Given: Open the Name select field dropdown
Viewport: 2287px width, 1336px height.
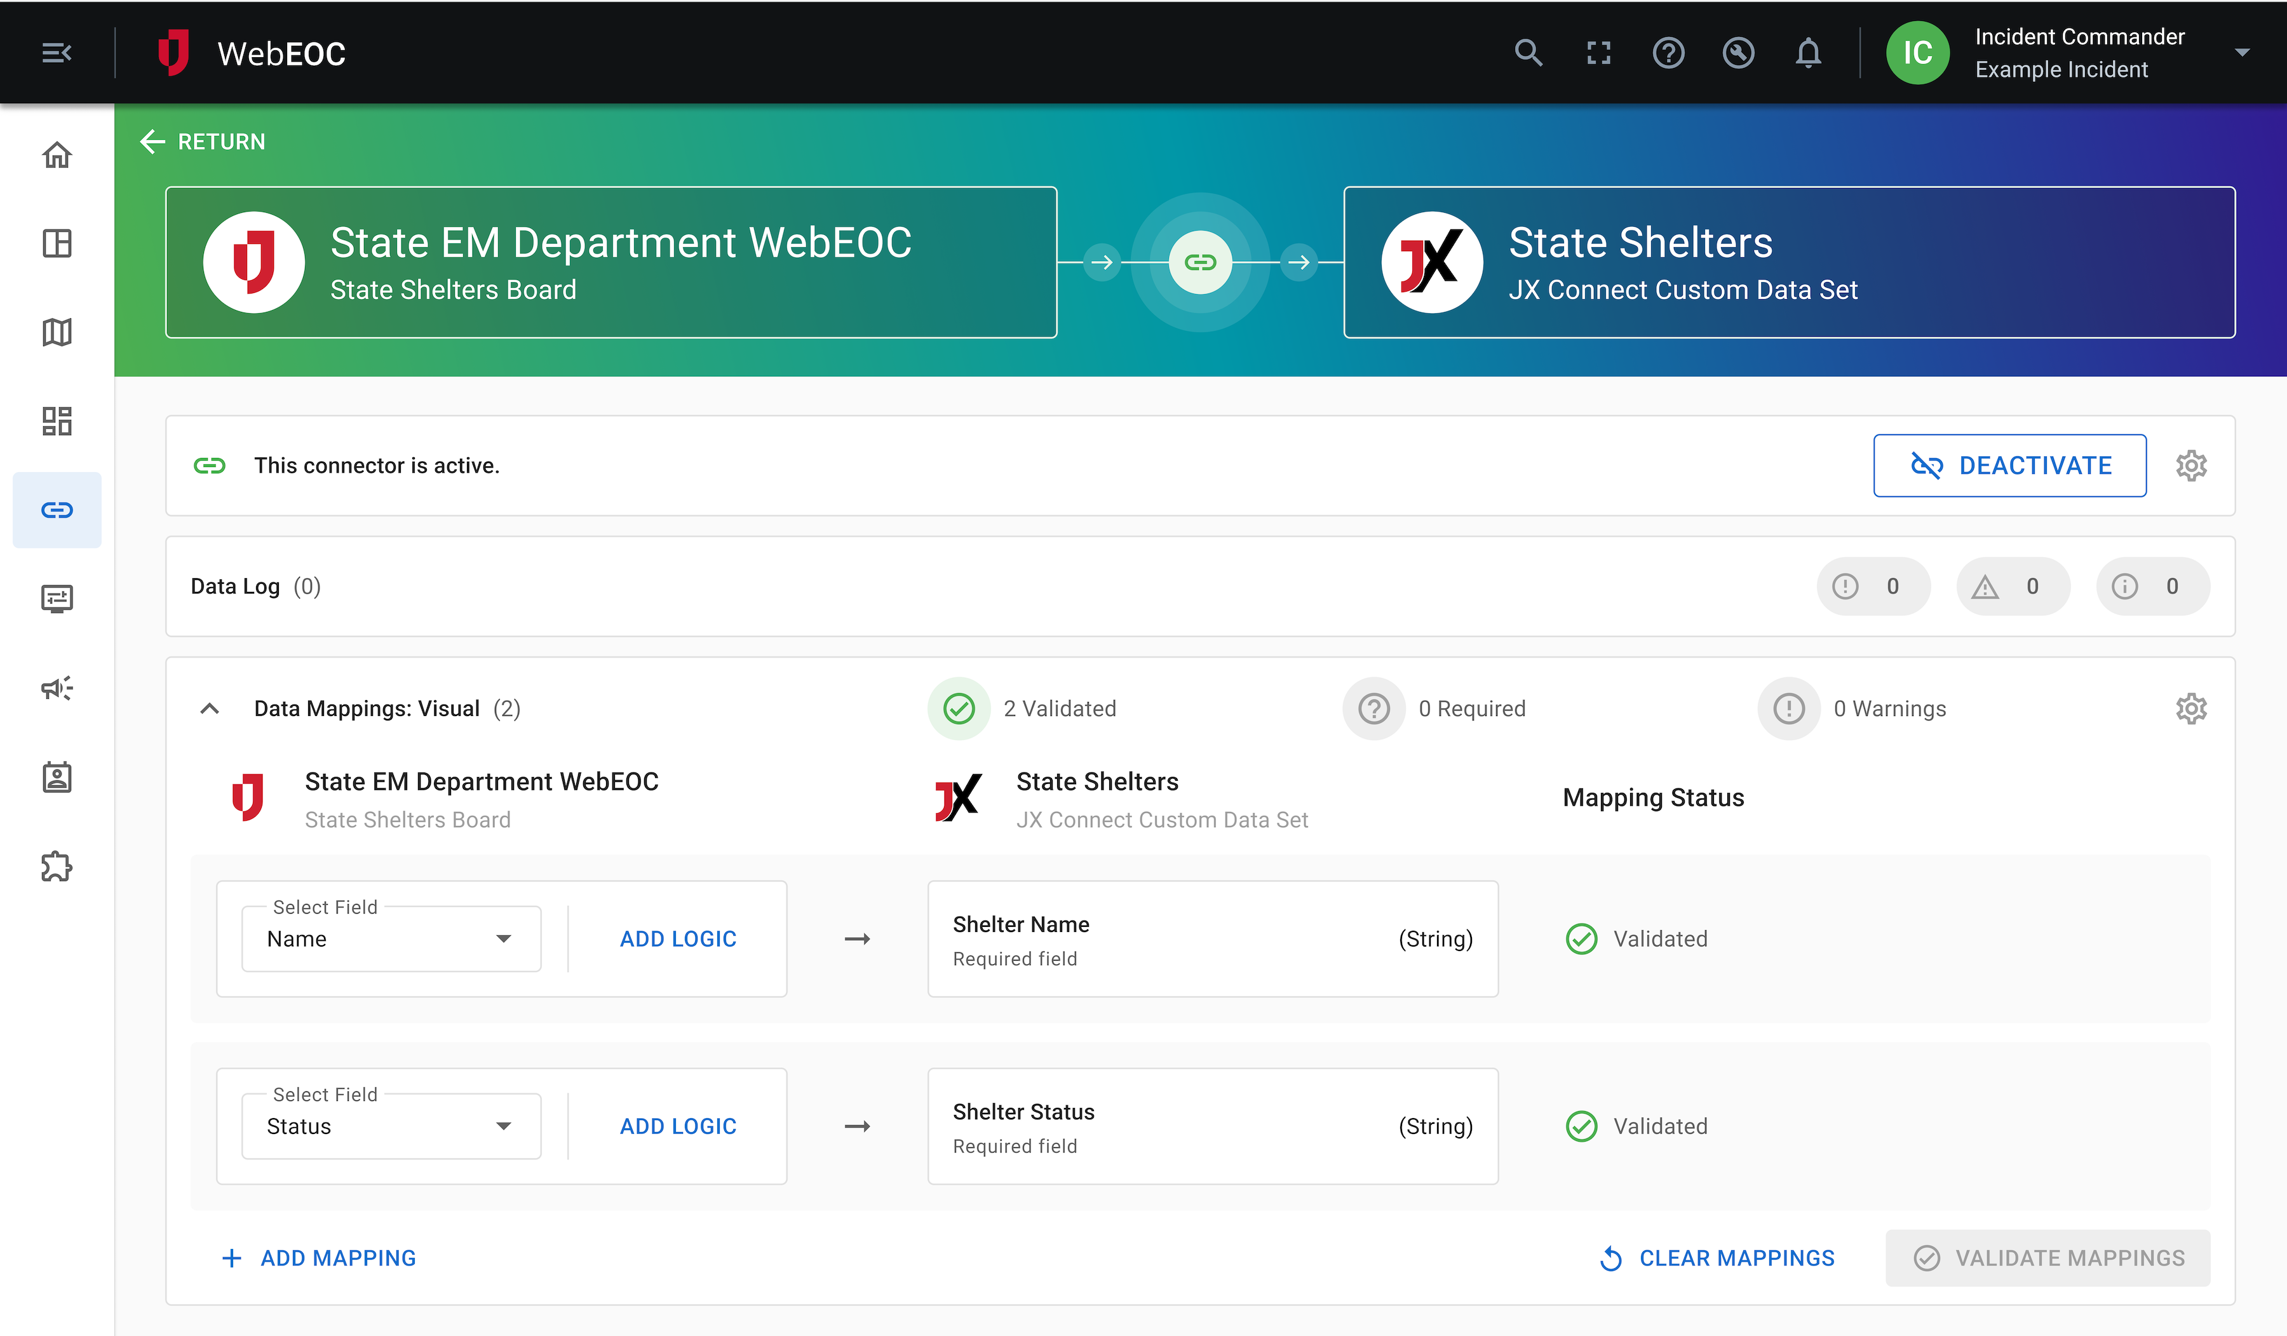Looking at the screenshot, I should pos(391,940).
